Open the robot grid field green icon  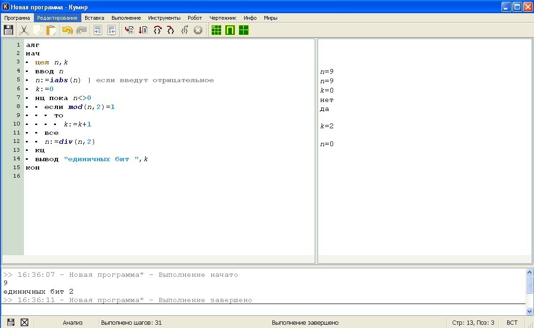[216, 30]
